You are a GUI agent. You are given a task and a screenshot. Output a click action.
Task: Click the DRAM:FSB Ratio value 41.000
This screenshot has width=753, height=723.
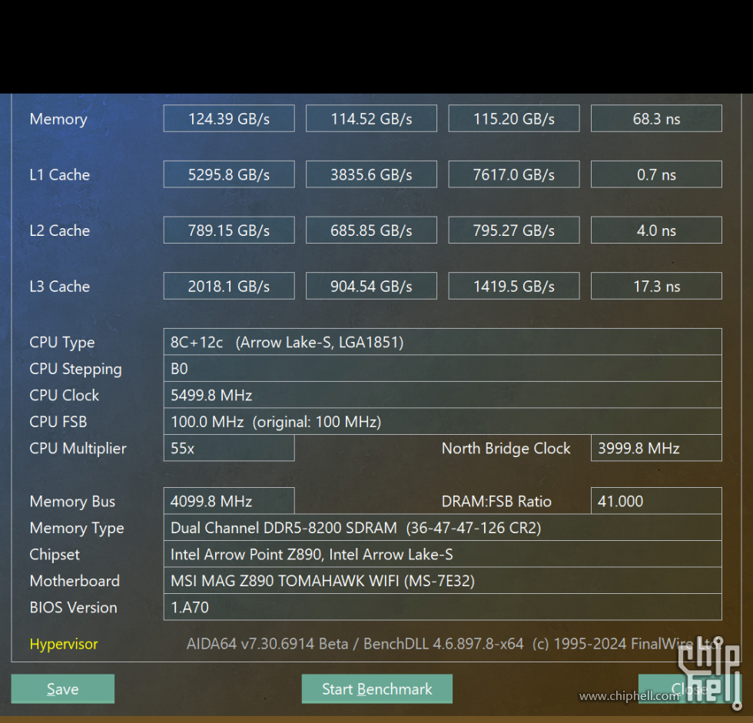point(656,501)
